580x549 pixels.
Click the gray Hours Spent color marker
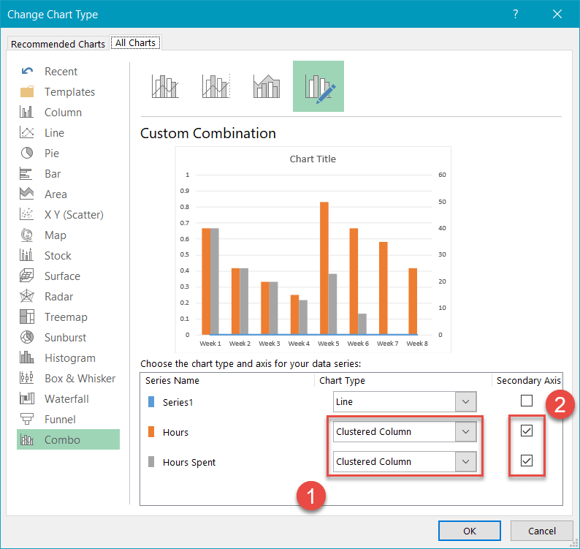point(151,461)
